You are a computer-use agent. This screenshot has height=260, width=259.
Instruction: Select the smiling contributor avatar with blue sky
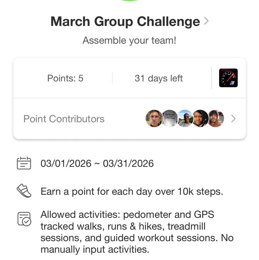(x=185, y=118)
